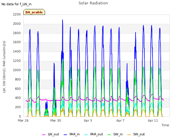Click the BA_arable annotation box

point(34,12)
